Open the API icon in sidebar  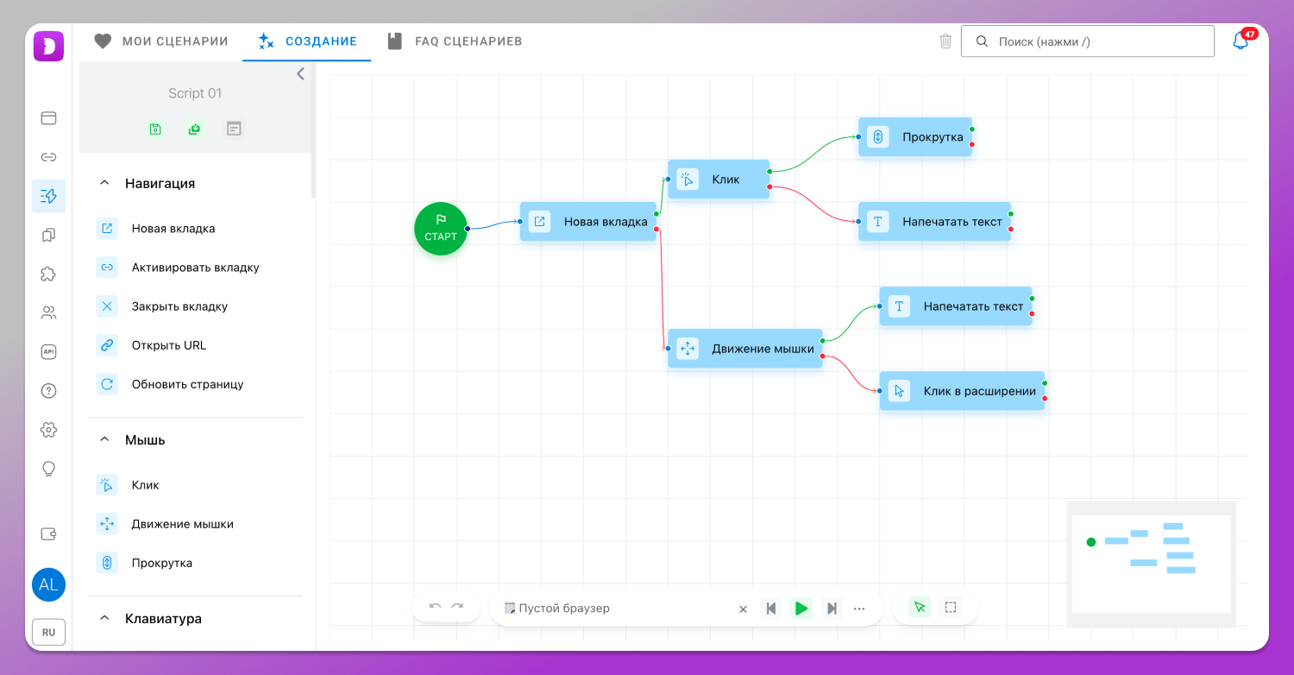(48, 352)
